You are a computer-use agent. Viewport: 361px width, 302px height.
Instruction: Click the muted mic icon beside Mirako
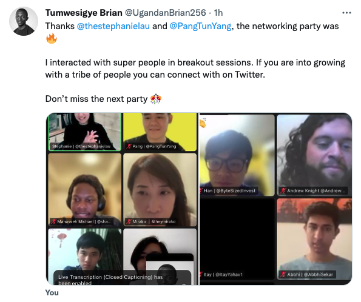[x=129, y=221]
